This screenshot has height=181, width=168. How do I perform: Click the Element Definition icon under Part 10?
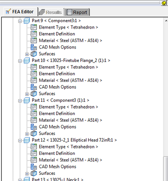coord(34,74)
